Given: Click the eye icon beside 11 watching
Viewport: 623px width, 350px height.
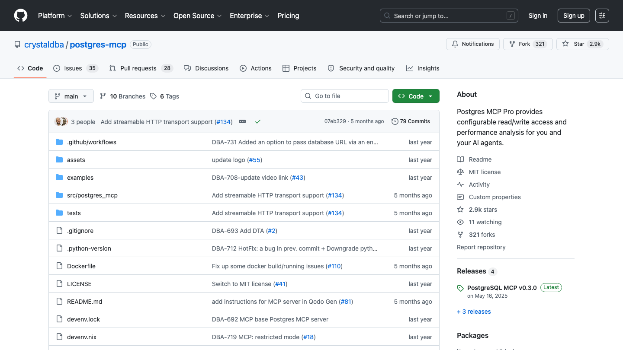Looking at the screenshot, I should click(x=460, y=222).
